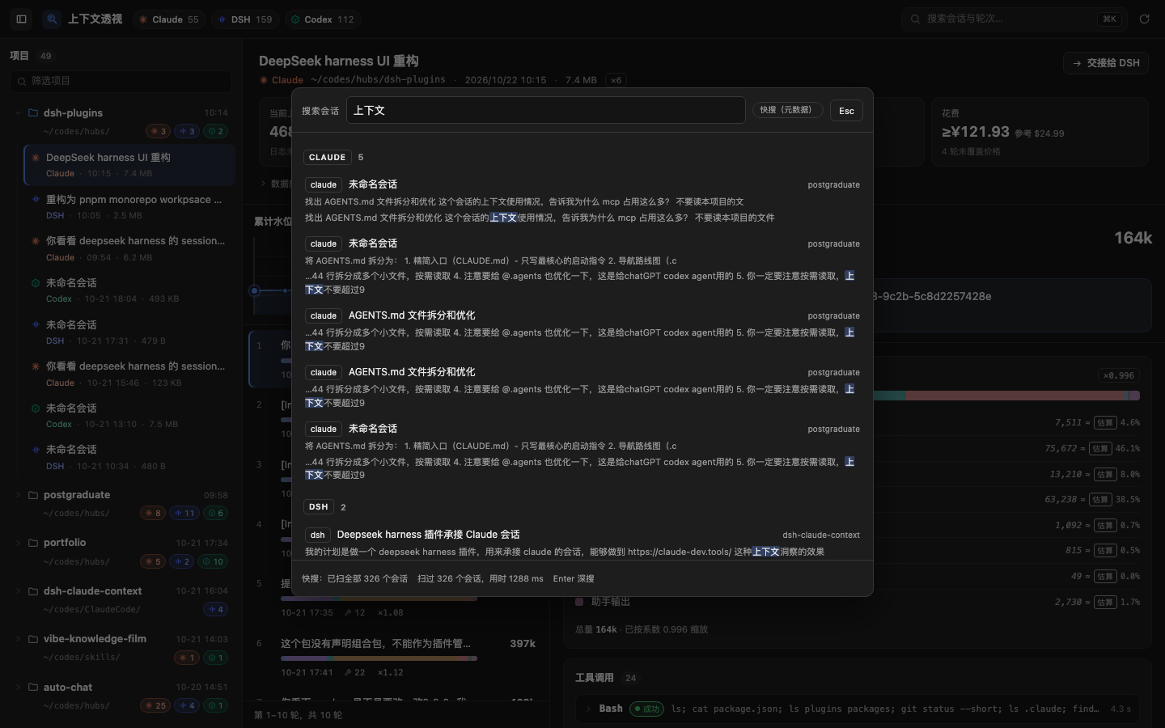The width and height of the screenshot is (1165, 728).
Task: Focus the 筛选项目 filter field
Action: coord(121,81)
